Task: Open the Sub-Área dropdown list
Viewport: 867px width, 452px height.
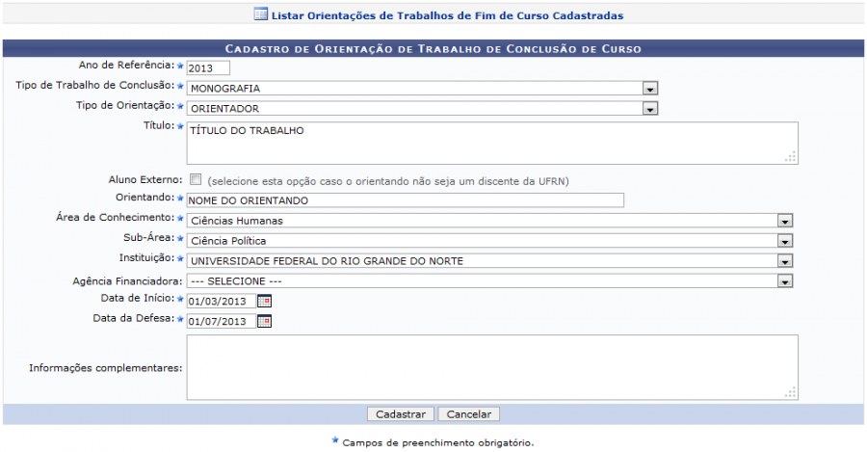Action: point(785,241)
